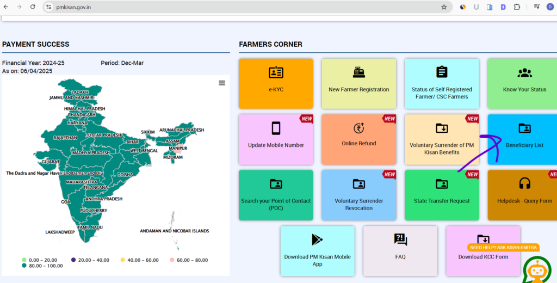Open the browser extensions puzzle icon
Image resolution: width=557 pixels, height=283 pixels.
pyautogui.click(x=517, y=7)
